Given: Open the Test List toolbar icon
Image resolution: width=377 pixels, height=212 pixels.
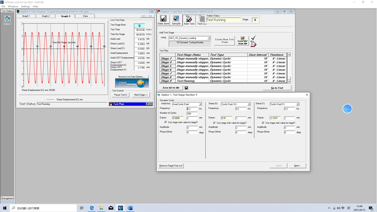Looking at the screenshot, I should (201, 20).
